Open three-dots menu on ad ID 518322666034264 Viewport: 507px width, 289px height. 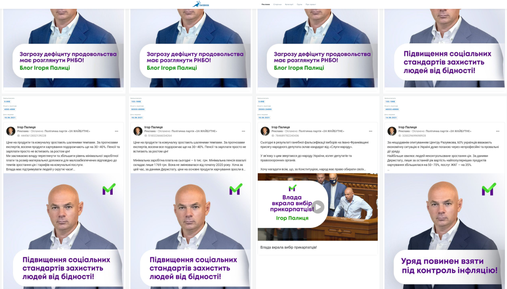coord(243,131)
